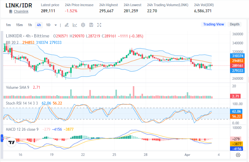Click the 16 date marker on time axis
This screenshot has height=162, width=249.
(20, 155)
